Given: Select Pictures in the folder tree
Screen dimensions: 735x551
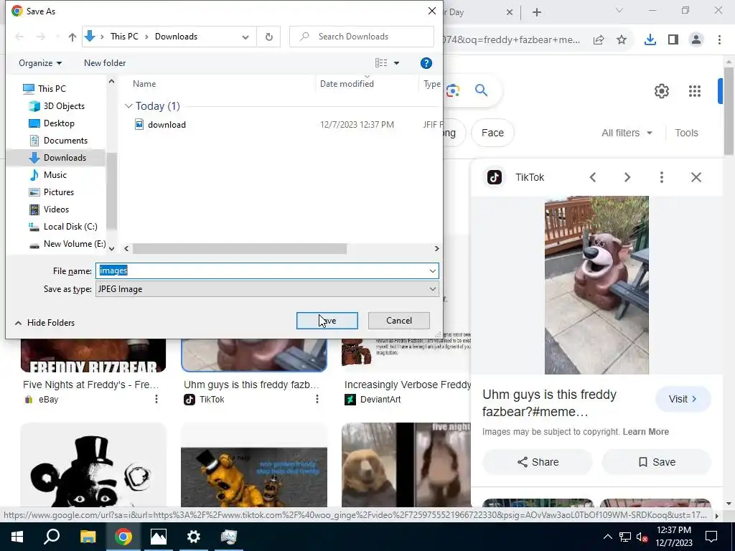Looking at the screenshot, I should [x=58, y=192].
